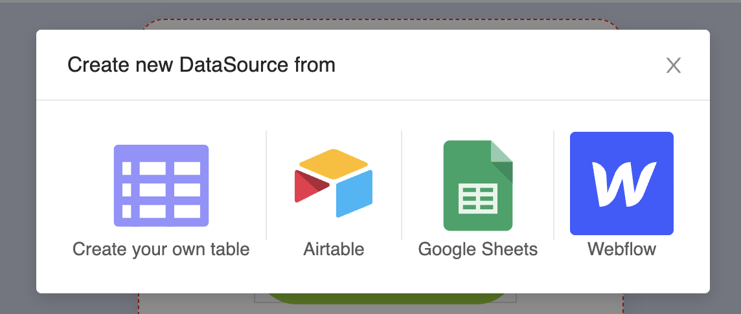Choose the Airtable logo icon
Viewport: 741px width, 314px height.
334,183
